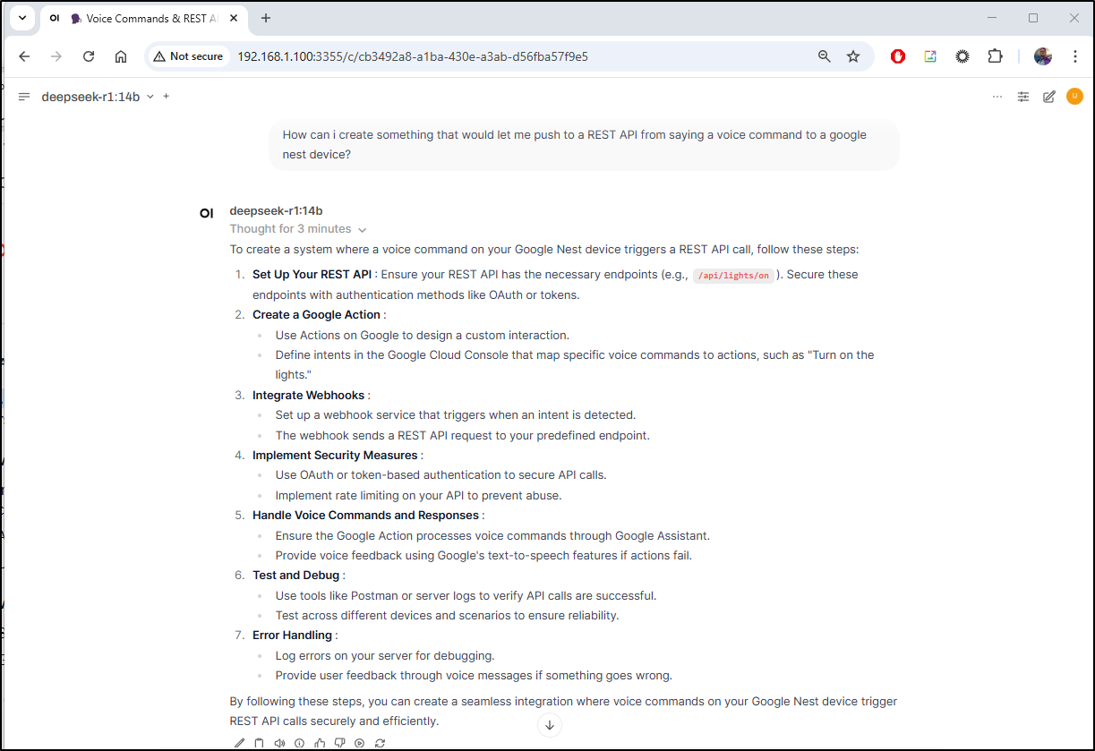The image size is (1095, 751).
Task: Click the "Set Up Your REST API" heading
Action: (x=312, y=275)
